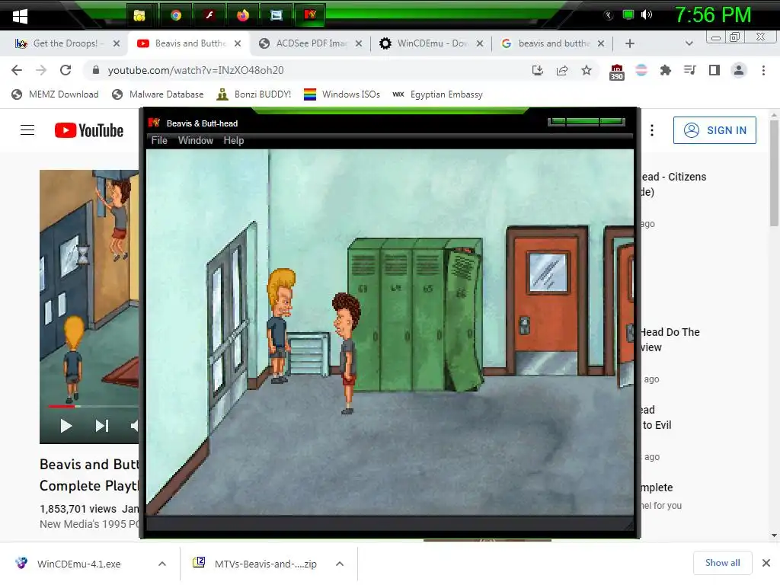Image resolution: width=780 pixels, height=585 pixels.
Task: Open the red extension with 390 badge
Action: (x=616, y=72)
